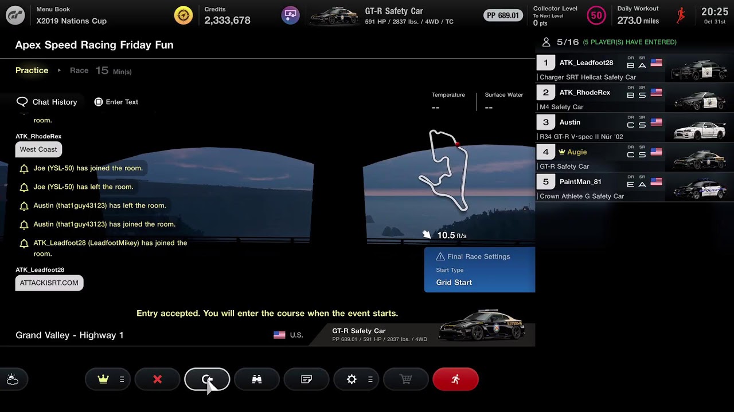Click the bell icon beside 'Joe (YSL-50) has left'
The width and height of the screenshot is (734, 412).
pos(24,188)
